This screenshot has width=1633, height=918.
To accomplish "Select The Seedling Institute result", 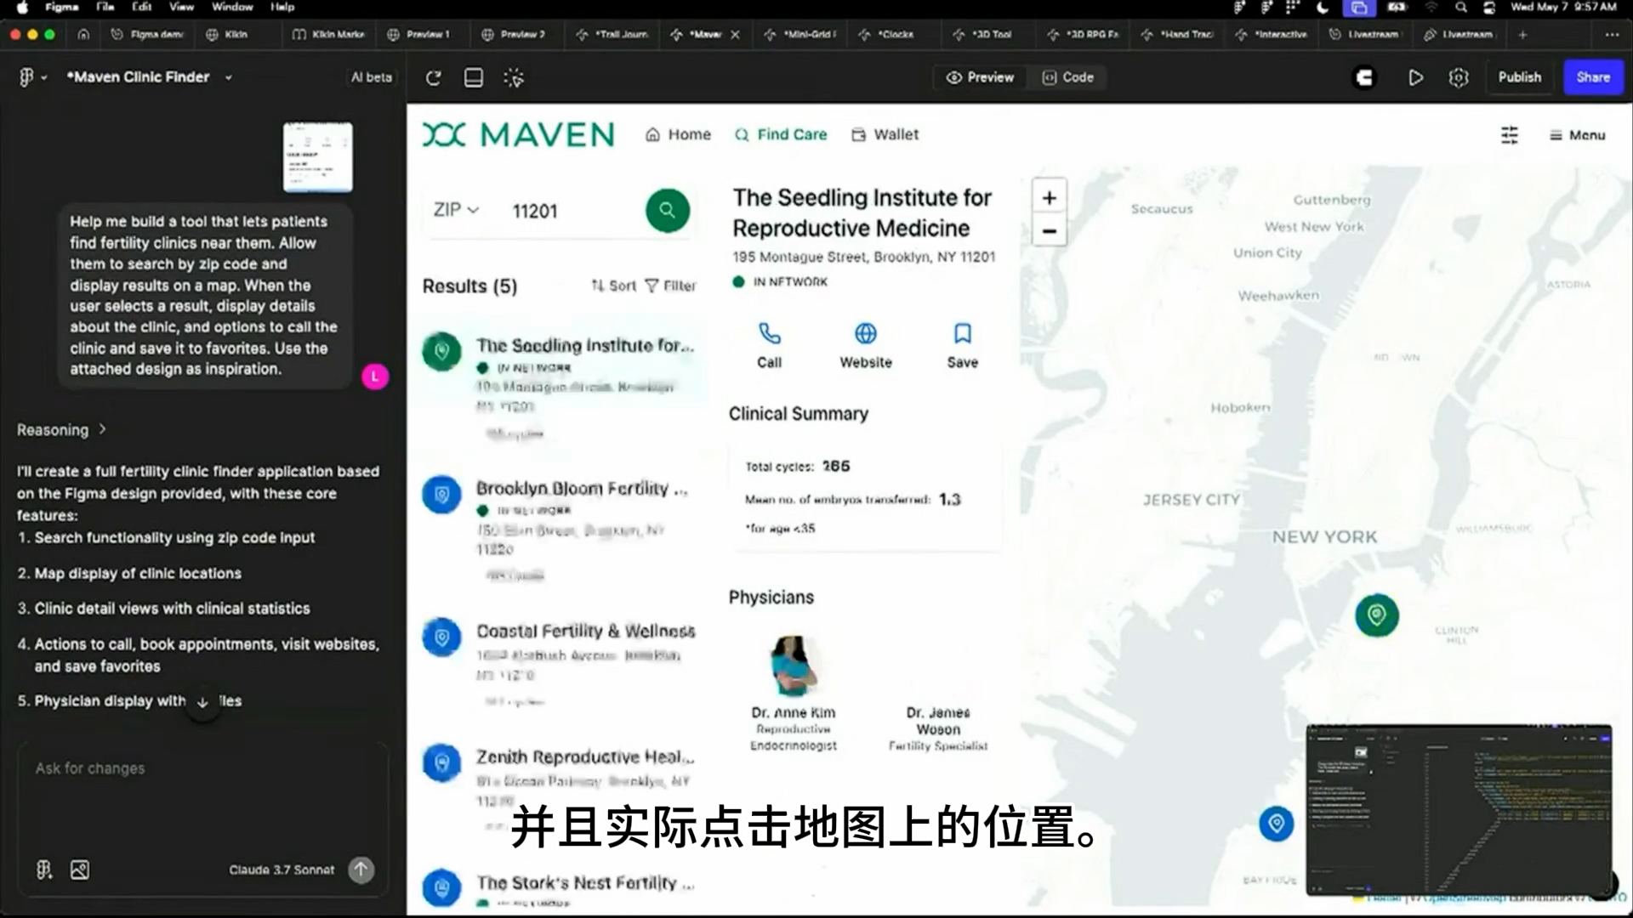I will coord(562,382).
